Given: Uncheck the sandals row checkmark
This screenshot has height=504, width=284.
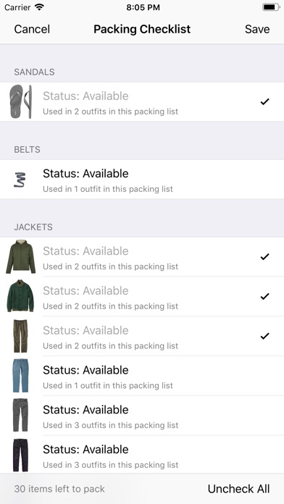Looking at the screenshot, I should coord(264,102).
